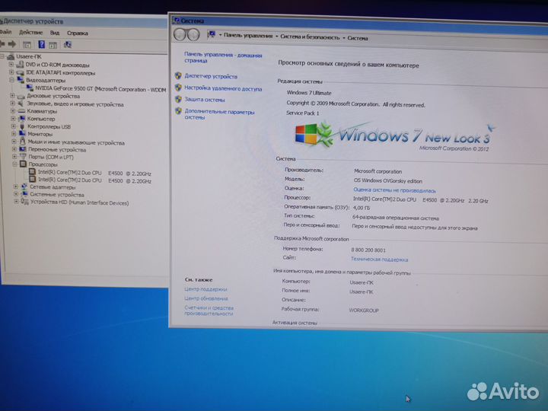
Task: Click shield icon next to Диспетчер устройств
Action: pyautogui.click(x=178, y=75)
